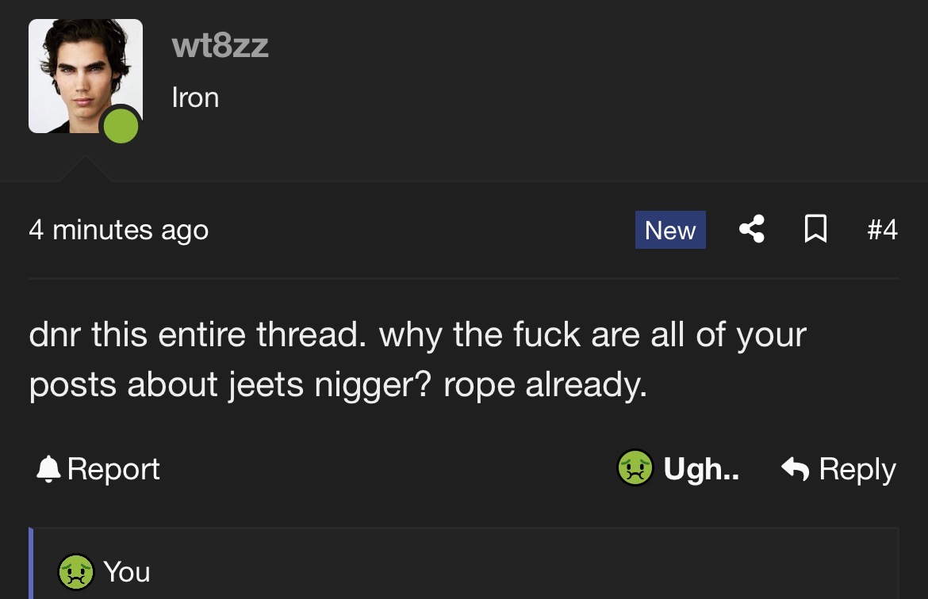
Task: Open the share icon for this post
Action: (x=752, y=230)
